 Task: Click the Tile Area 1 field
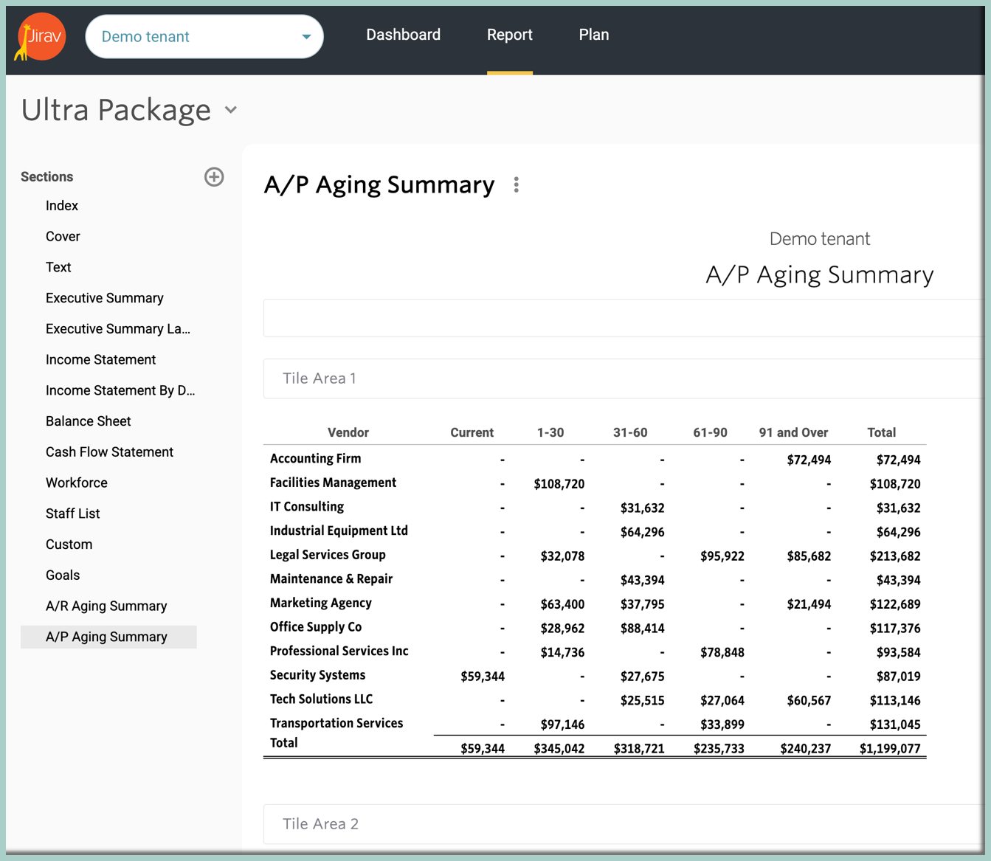pyautogui.click(x=624, y=378)
